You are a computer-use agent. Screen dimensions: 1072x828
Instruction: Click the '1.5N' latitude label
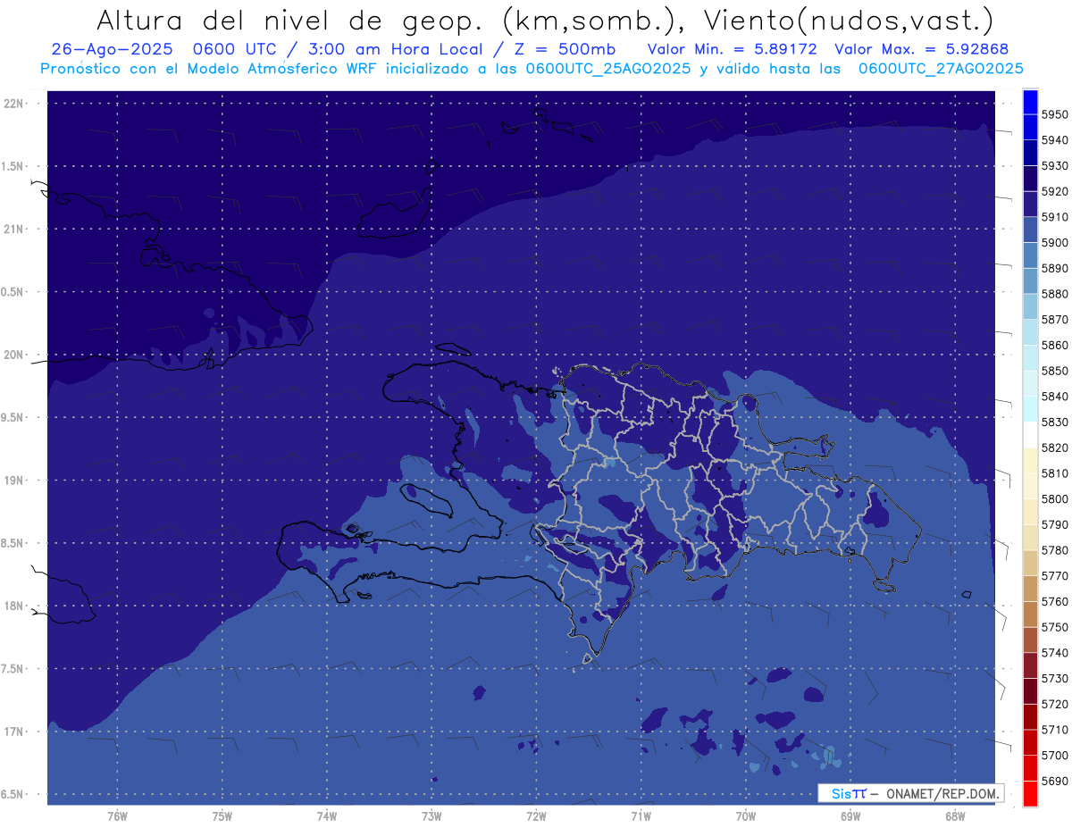pos(13,166)
